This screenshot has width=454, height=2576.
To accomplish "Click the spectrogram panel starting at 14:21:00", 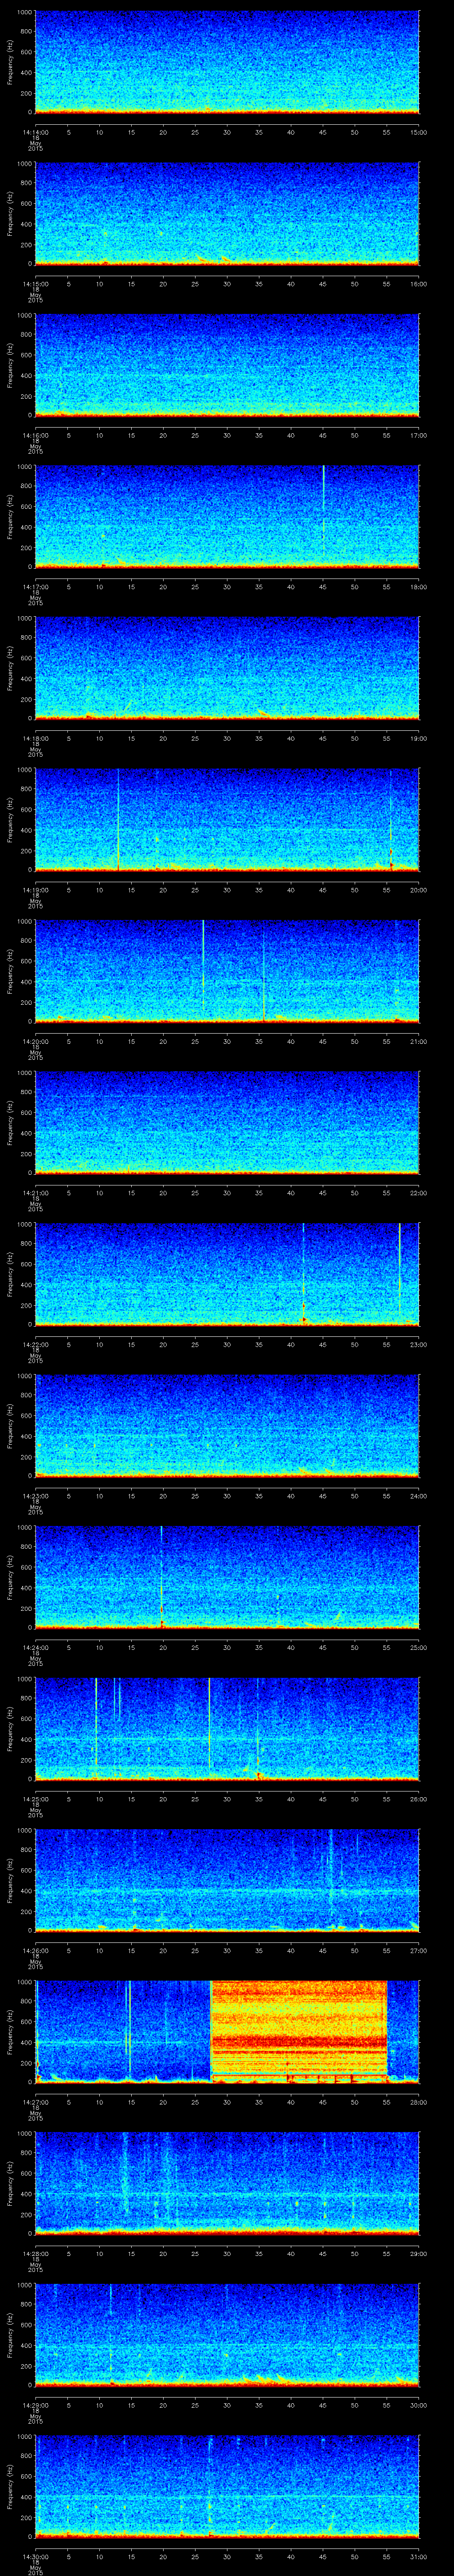I will pyautogui.click(x=227, y=1123).
